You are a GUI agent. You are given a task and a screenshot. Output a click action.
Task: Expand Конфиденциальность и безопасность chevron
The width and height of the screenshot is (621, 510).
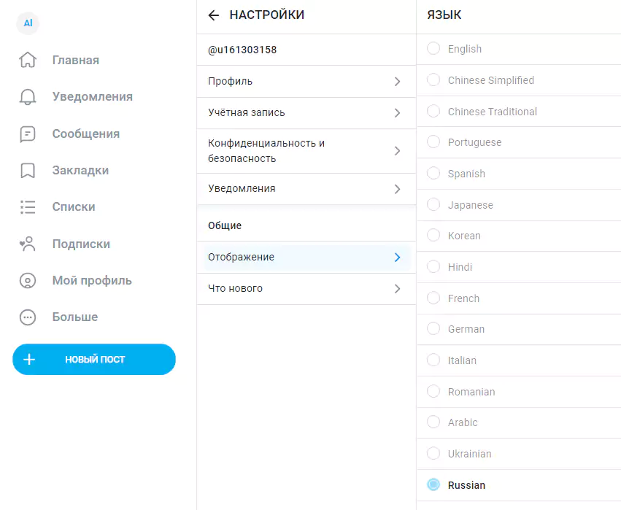[x=397, y=151]
